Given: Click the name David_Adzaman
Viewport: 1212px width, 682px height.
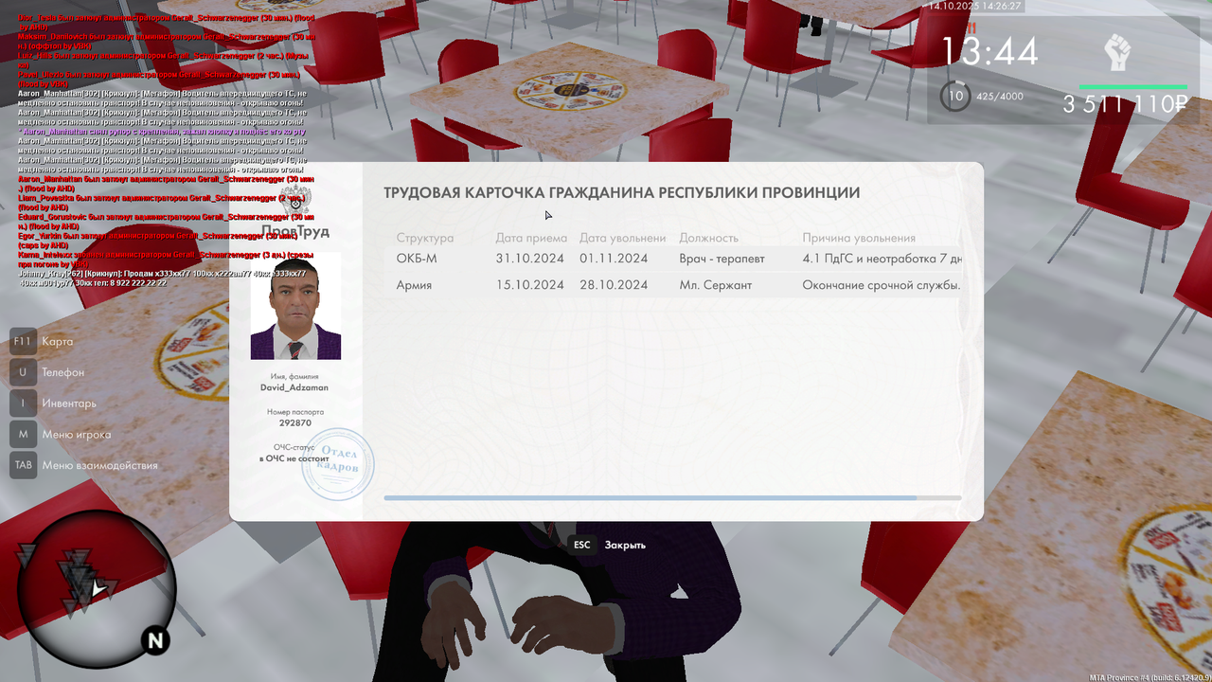Looking at the screenshot, I should (295, 387).
